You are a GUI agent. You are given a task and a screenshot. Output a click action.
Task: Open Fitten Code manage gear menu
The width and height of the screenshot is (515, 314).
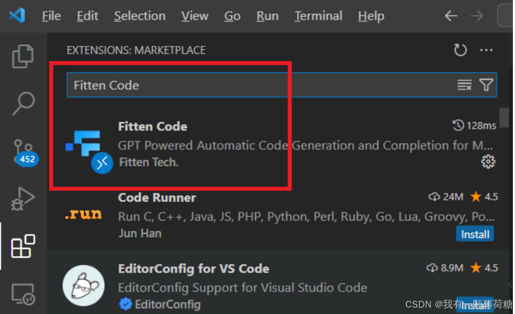[x=488, y=161]
